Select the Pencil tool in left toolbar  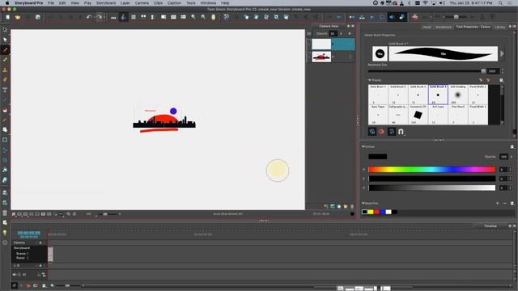(5, 60)
